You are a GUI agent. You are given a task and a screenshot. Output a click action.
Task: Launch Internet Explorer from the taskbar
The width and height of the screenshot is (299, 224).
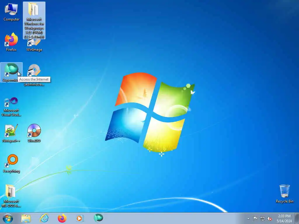tap(44, 218)
